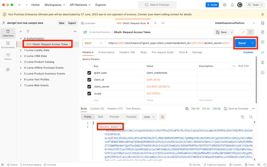267x167 pixels.
Task: Open settings gear icon in header
Action: (225, 5)
